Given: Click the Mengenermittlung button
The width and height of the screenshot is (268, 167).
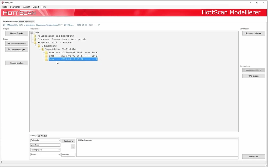Looking at the screenshot, I should [254, 70].
